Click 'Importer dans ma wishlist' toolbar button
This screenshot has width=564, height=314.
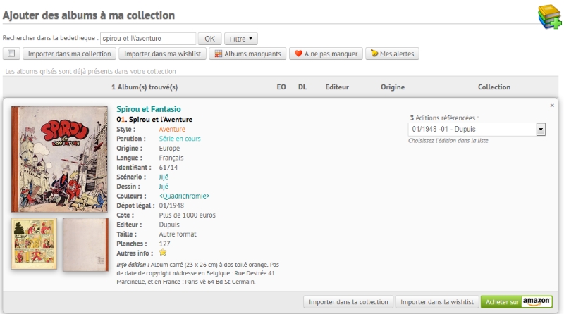[x=163, y=54]
